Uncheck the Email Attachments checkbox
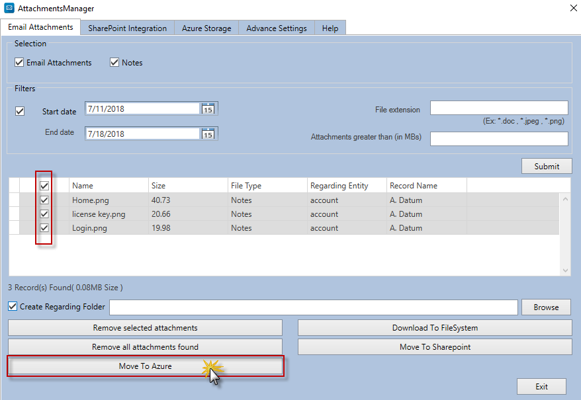 pyautogui.click(x=19, y=63)
